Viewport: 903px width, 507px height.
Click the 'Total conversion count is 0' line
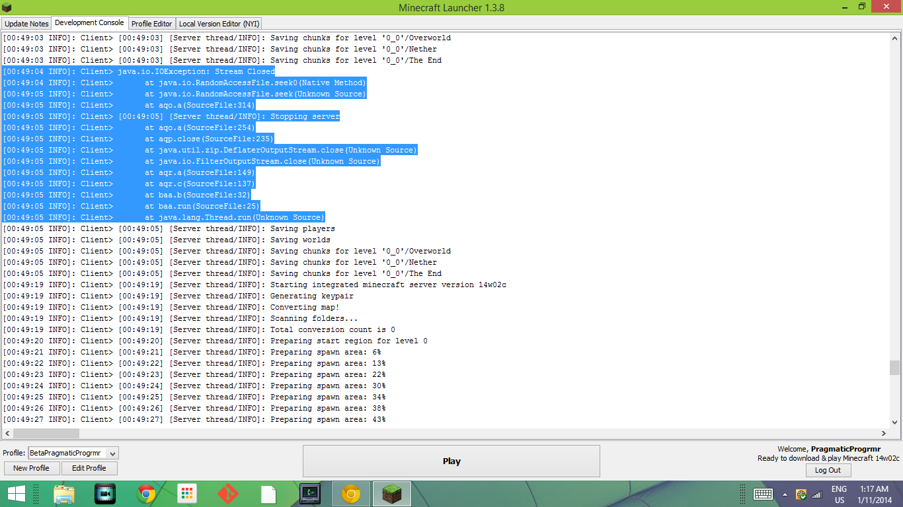tap(199, 329)
